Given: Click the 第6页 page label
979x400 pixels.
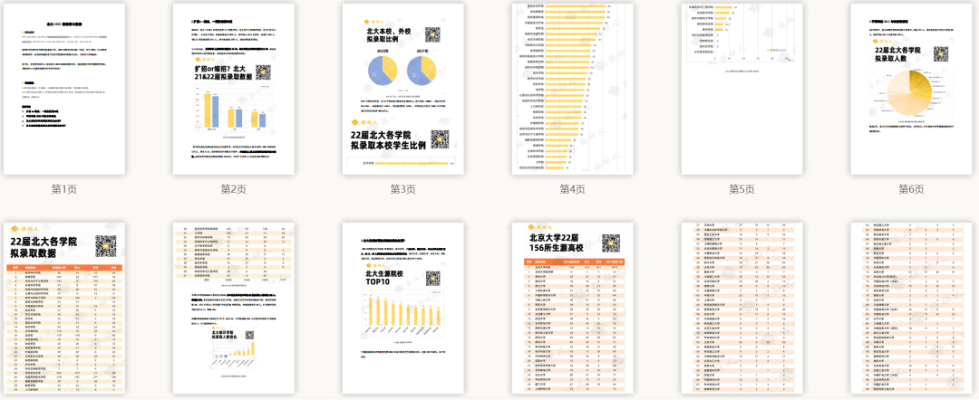Looking at the screenshot, I should point(911,189).
